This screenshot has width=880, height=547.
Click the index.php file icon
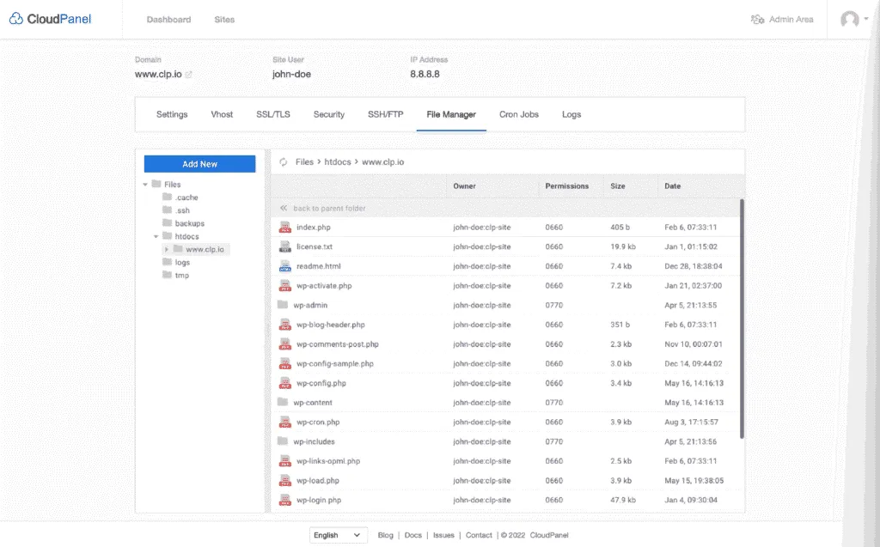[x=285, y=228]
